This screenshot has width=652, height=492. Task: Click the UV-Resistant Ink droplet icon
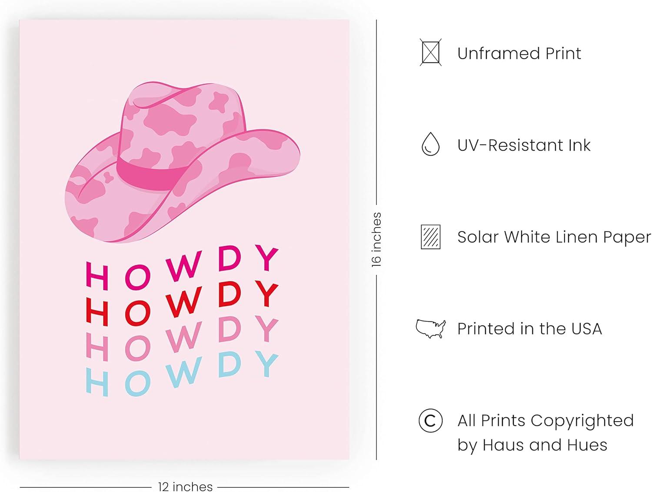point(430,144)
